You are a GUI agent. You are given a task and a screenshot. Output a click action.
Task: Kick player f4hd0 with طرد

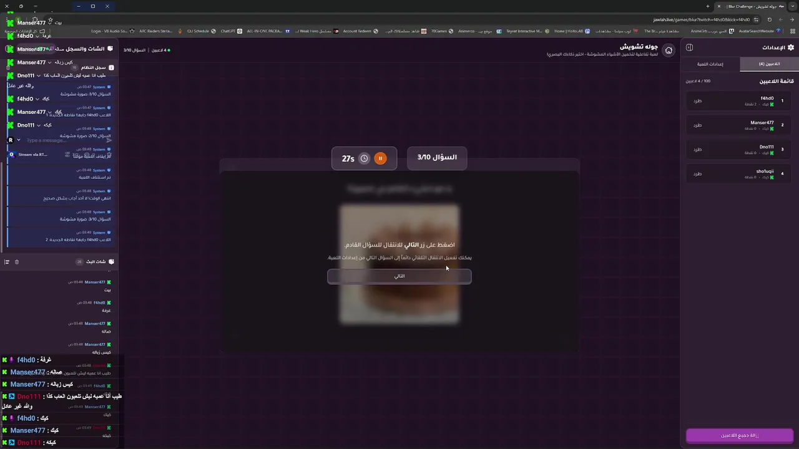click(697, 100)
